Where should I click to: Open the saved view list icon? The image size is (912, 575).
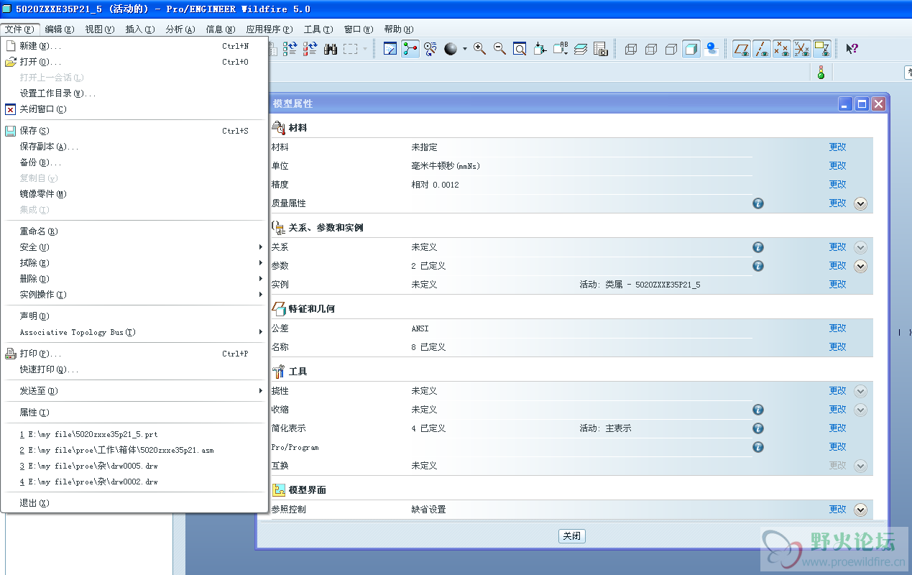pyautogui.click(x=561, y=49)
